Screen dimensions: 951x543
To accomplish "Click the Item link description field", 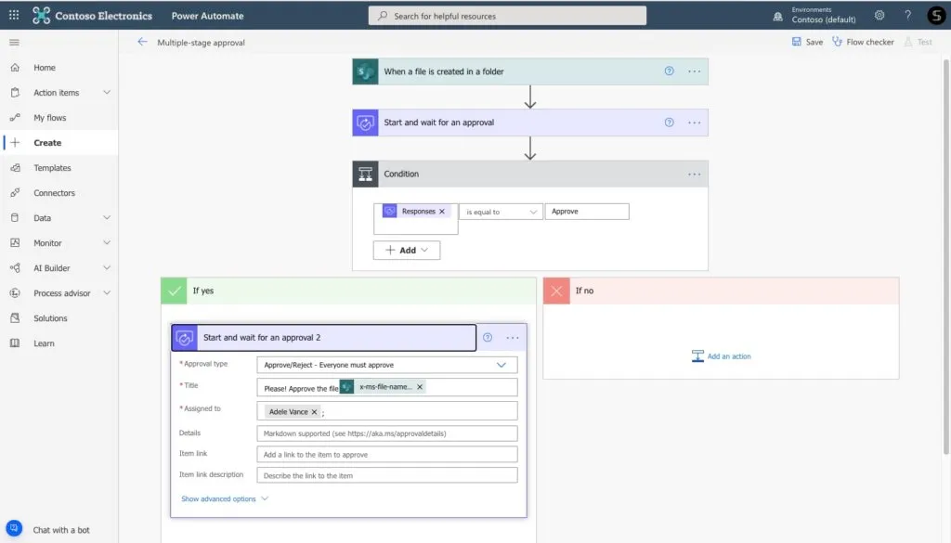I will pos(387,476).
